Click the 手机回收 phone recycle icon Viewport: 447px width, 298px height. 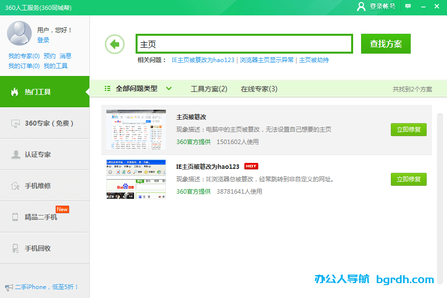coord(15,248)
